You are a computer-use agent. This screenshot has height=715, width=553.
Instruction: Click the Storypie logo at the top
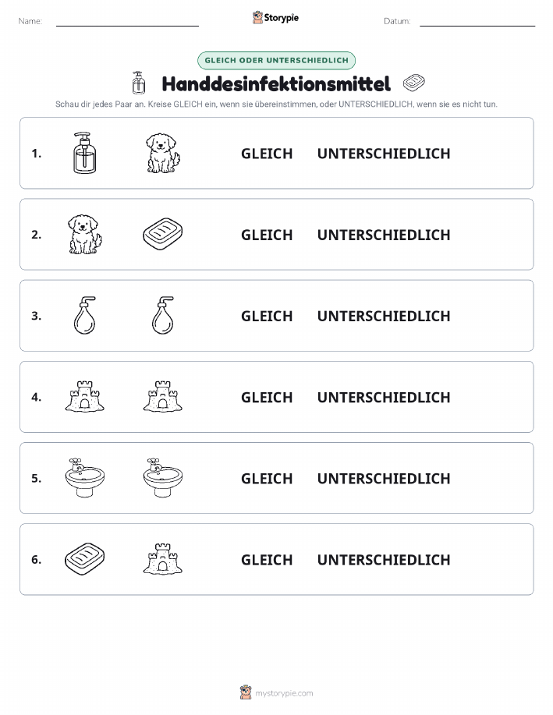tap(275, 18)
